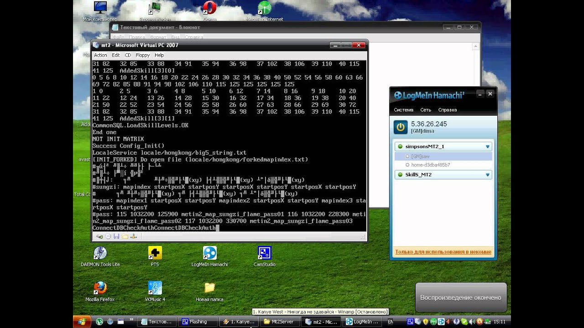
Task: Switch to the Текстов… taskbar button
Action: point(156,322)
